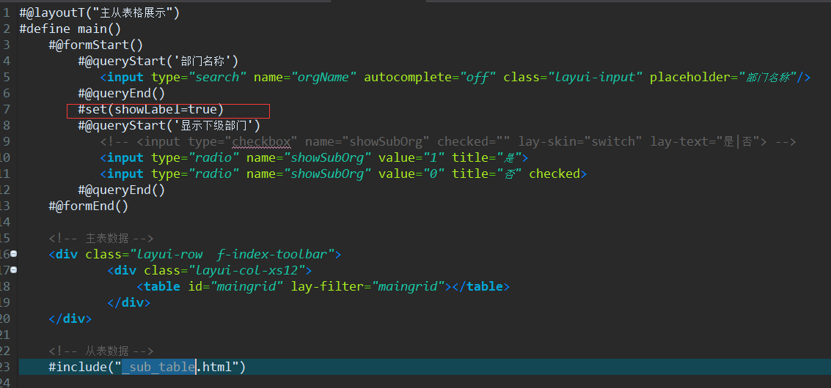Click lay-text="是|否" in the commented line
831x388 pixels.
click(x=706, y=142)
